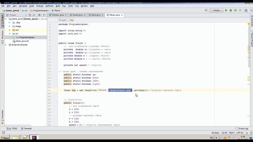
Task: Click the Project tree horizontal scrollbar
Action: click(18, 125)
